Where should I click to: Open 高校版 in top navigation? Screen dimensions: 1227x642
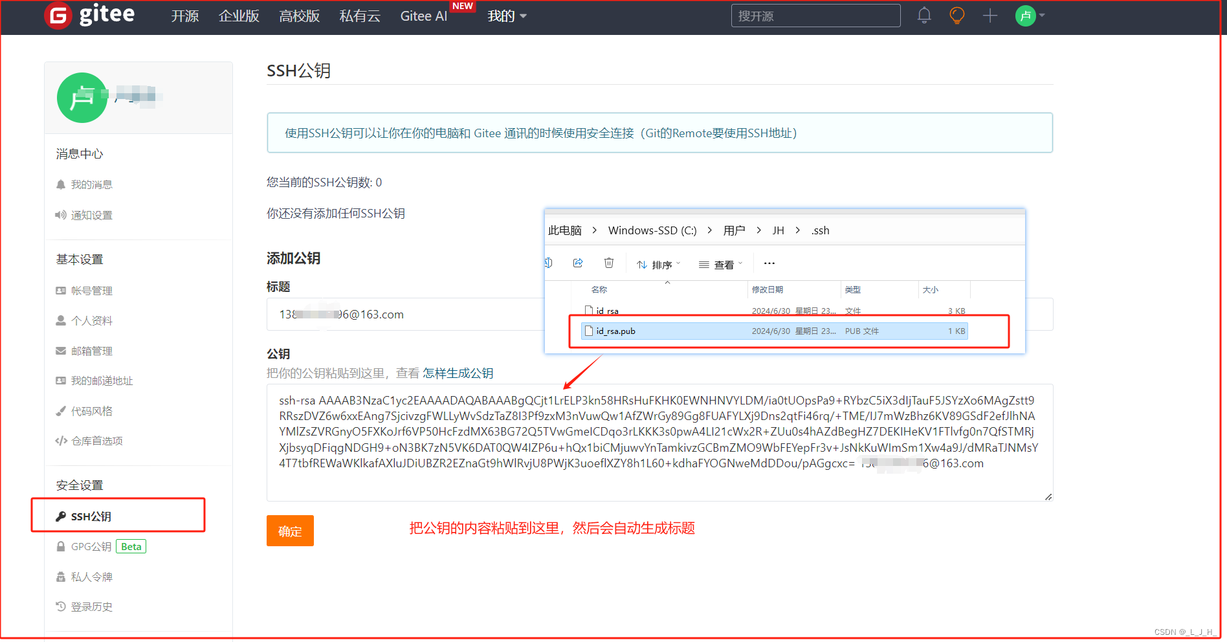pyautogui.click(x=299, y=16)
